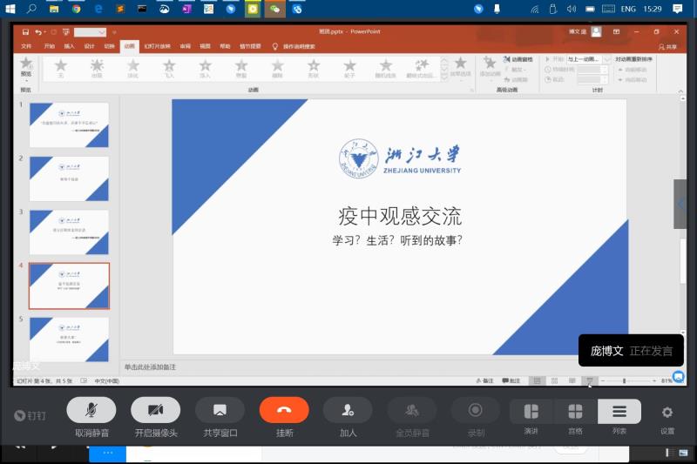
Task: Open the 幻灯片放映 Slide Show tab
Action: point(158,46)
